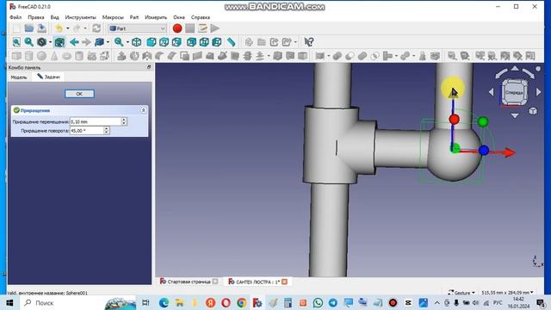Viewport: 551px width, 310px height.
Task: Open the Macros dialog icon
Action: [202, 28]
